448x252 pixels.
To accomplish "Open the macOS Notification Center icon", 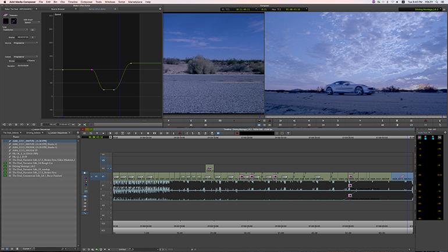I will click(x=443, y=2).
